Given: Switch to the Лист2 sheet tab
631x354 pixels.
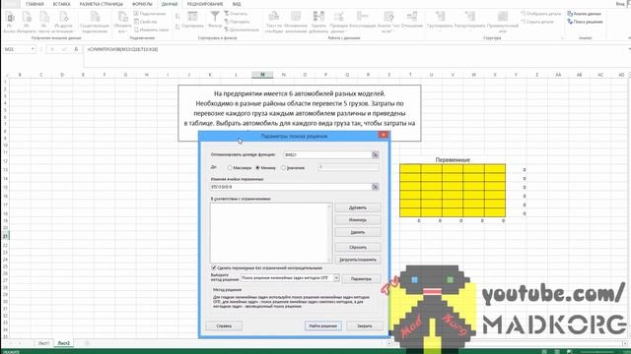Looking at the screenshot, I should [63, 343].
